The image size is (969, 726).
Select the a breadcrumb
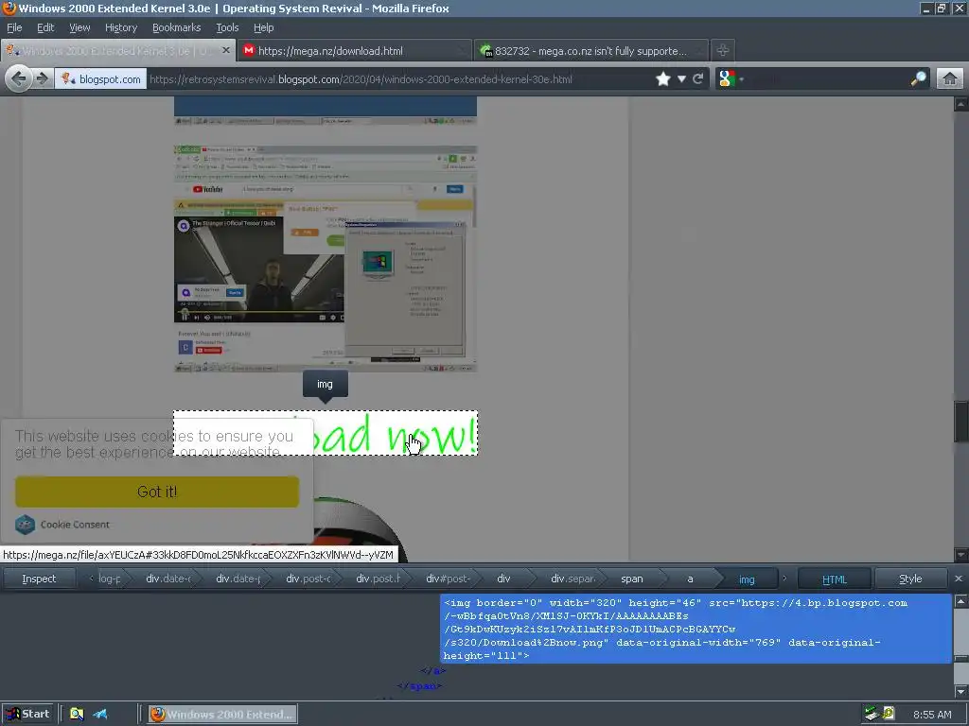click(690, 579)
